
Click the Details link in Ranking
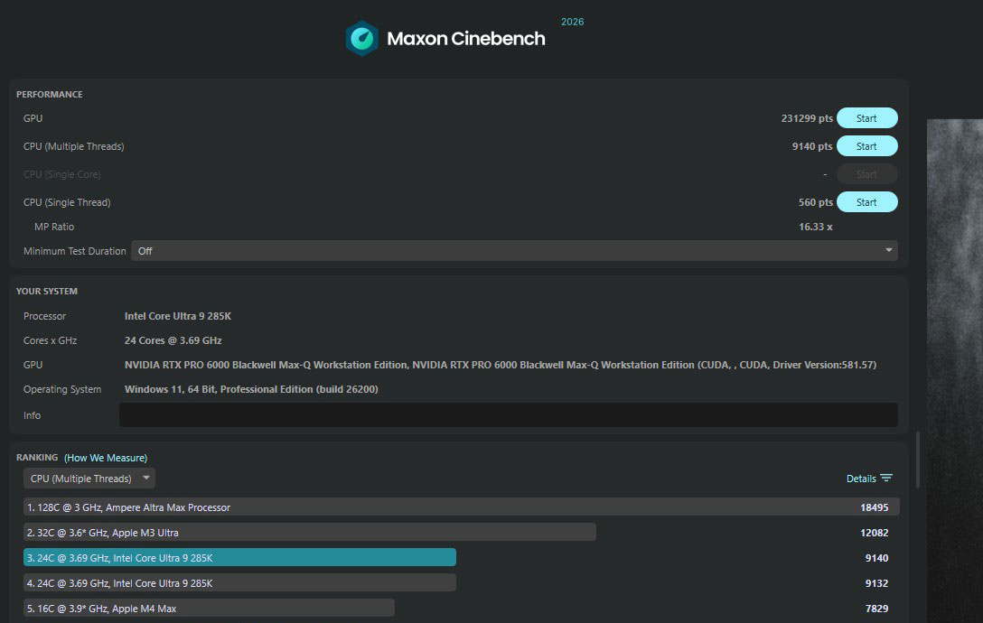point(861,479)
